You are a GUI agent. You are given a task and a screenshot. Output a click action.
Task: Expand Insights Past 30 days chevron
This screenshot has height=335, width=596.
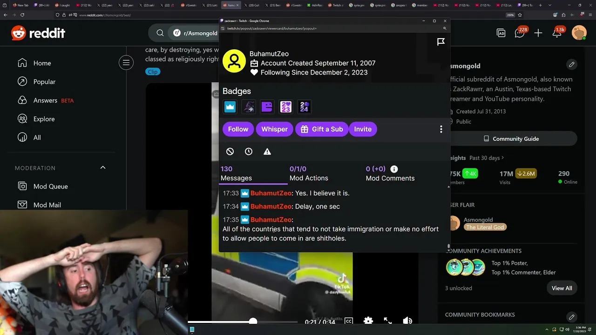tap(502, 158)
